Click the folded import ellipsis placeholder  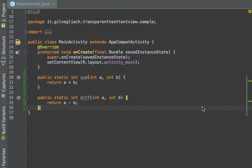tap(48, 32)
